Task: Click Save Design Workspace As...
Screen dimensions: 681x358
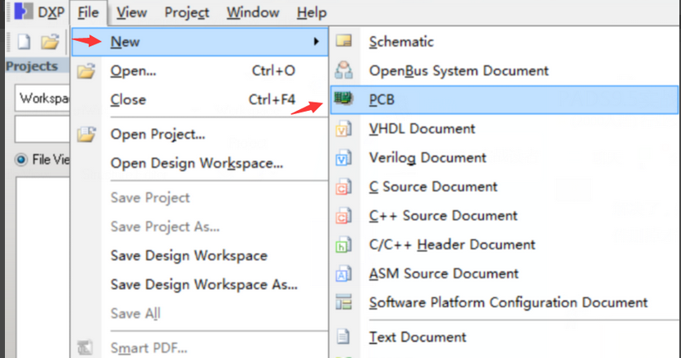Action: 203,285
